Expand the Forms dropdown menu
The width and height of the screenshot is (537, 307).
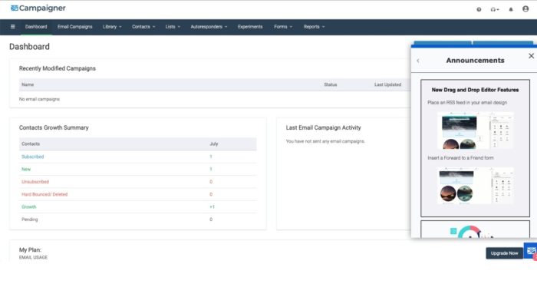[x=283, y=27]
